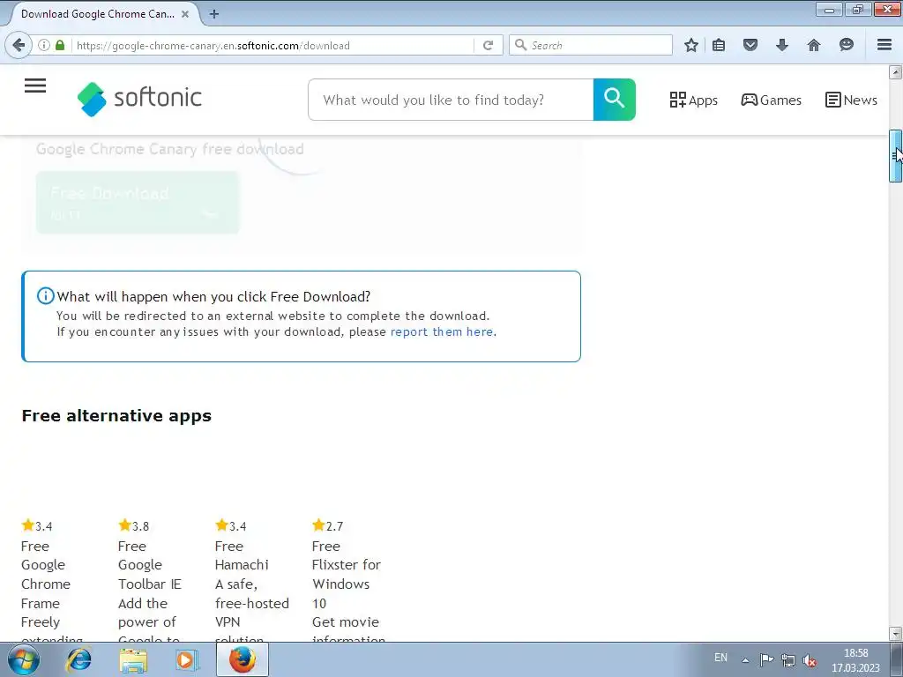Open the Windows Start button
This screenshot has width=903, height=677.
click(24, 659)
